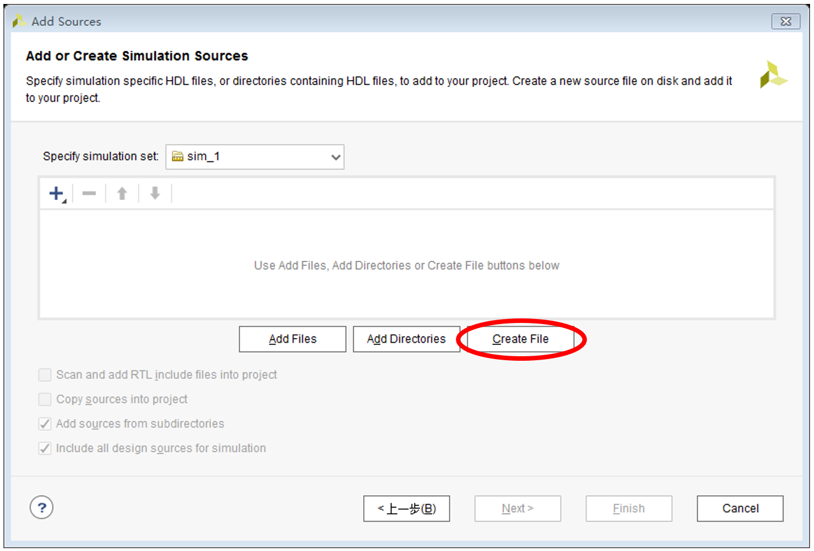Click the Add Files button
Screen dimensions: 814x551
[x=293, y=339]
